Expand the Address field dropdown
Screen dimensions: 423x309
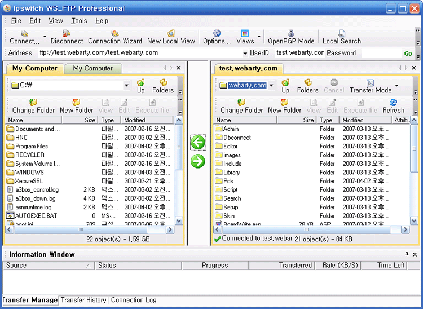(245, 53)
